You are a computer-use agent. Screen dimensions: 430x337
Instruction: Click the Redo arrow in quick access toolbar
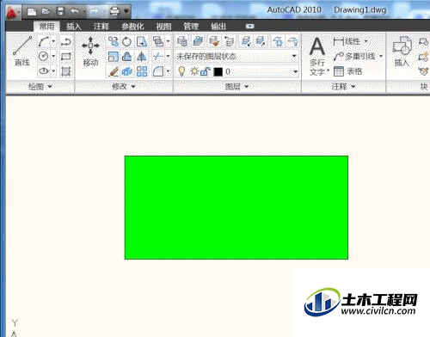click(x=95, y=11)
